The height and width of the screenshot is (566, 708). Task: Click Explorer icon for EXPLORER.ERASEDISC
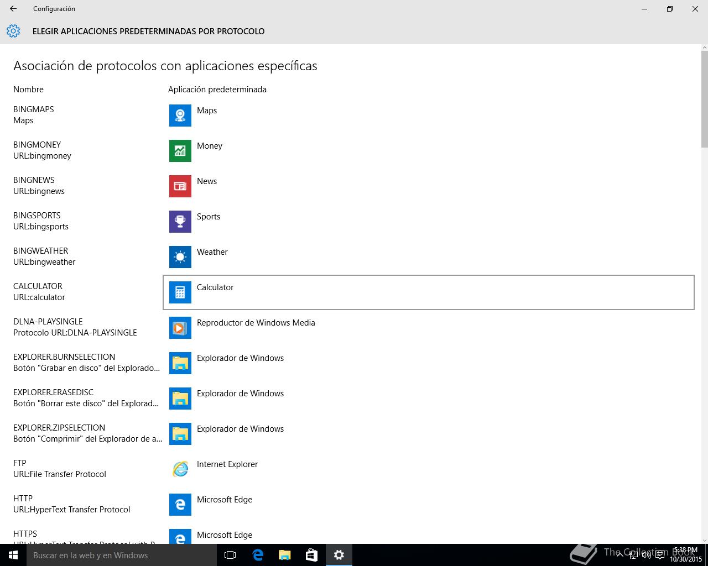coord(180,399)
